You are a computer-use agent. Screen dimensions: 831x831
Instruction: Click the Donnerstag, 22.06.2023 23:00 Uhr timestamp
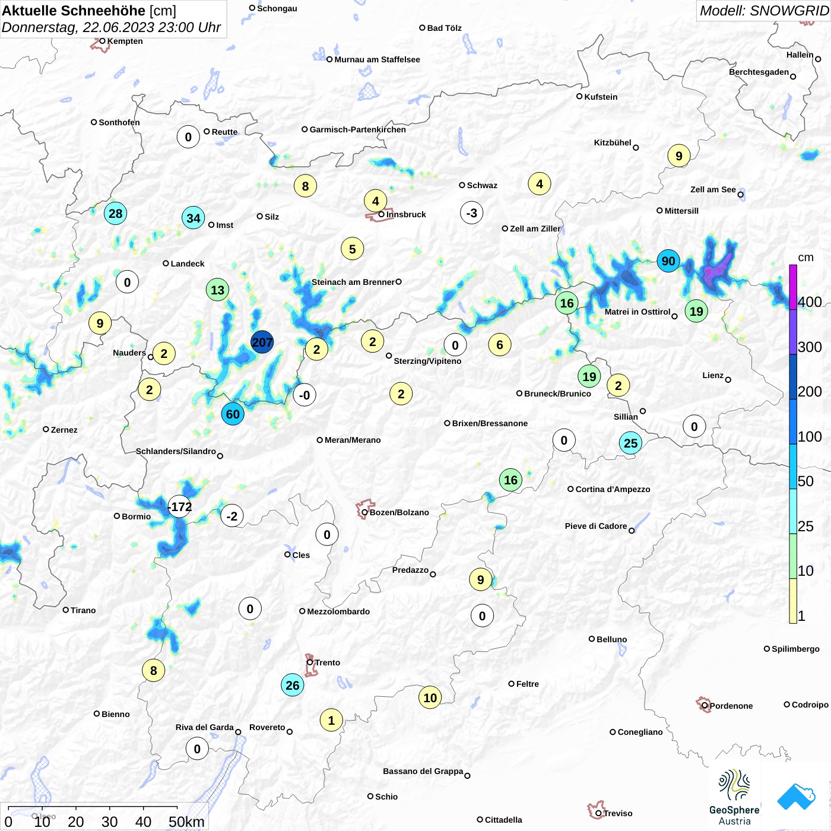111,27
